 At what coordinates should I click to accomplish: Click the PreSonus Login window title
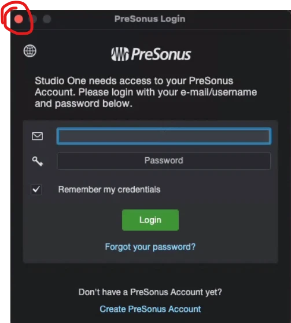point(150,19)
